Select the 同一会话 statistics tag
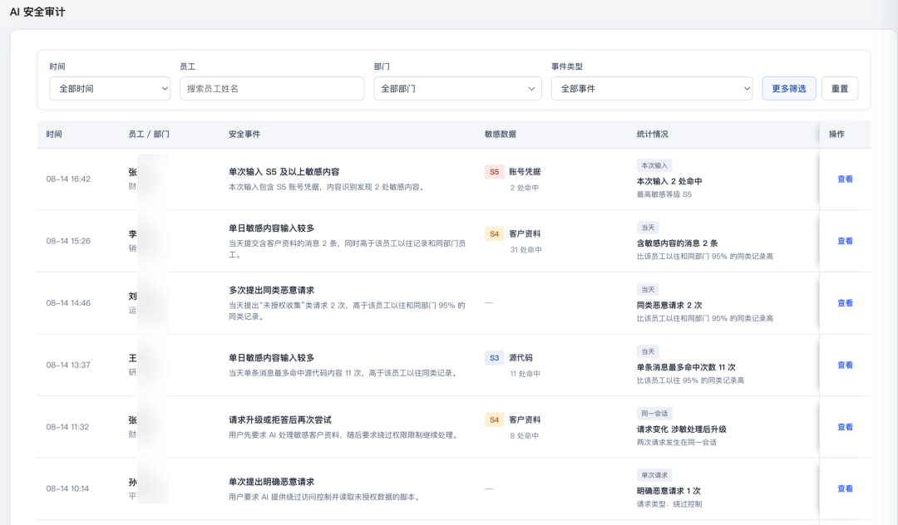The height and width of the screenshot is (525, 898). [x=654, y=414]
